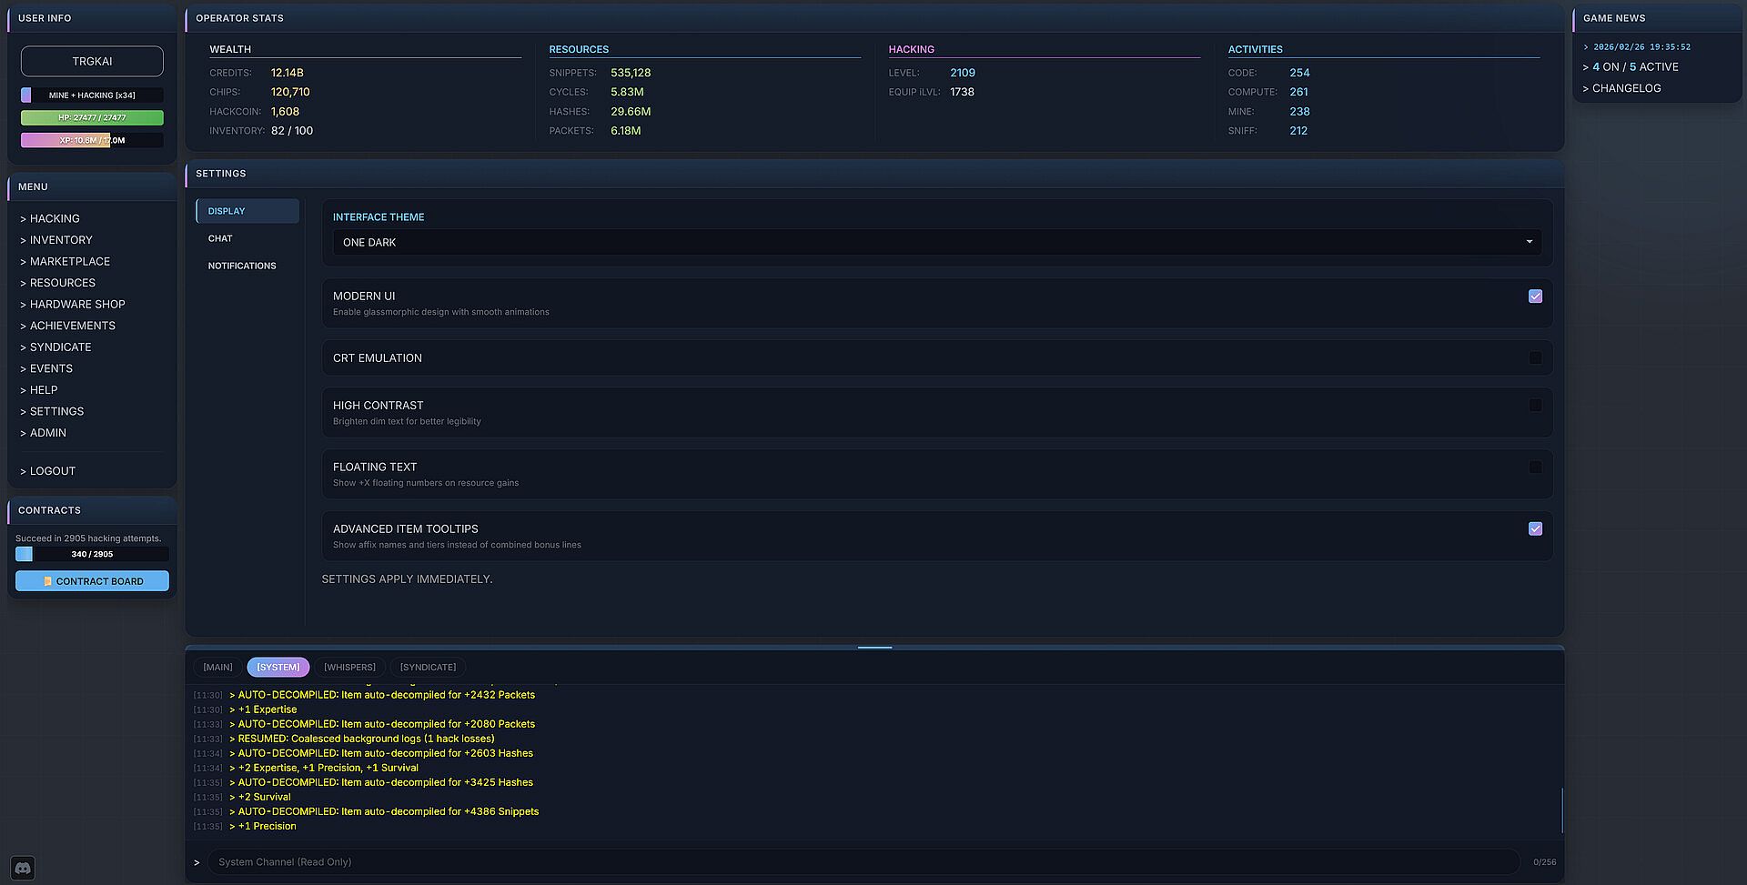Switch to the Chat settings tab
Screen dimensions: 1747x885
[x=247, y=238]
